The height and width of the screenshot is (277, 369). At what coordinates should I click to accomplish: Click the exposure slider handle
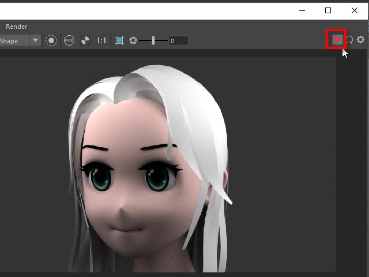[x=153, y=41]
